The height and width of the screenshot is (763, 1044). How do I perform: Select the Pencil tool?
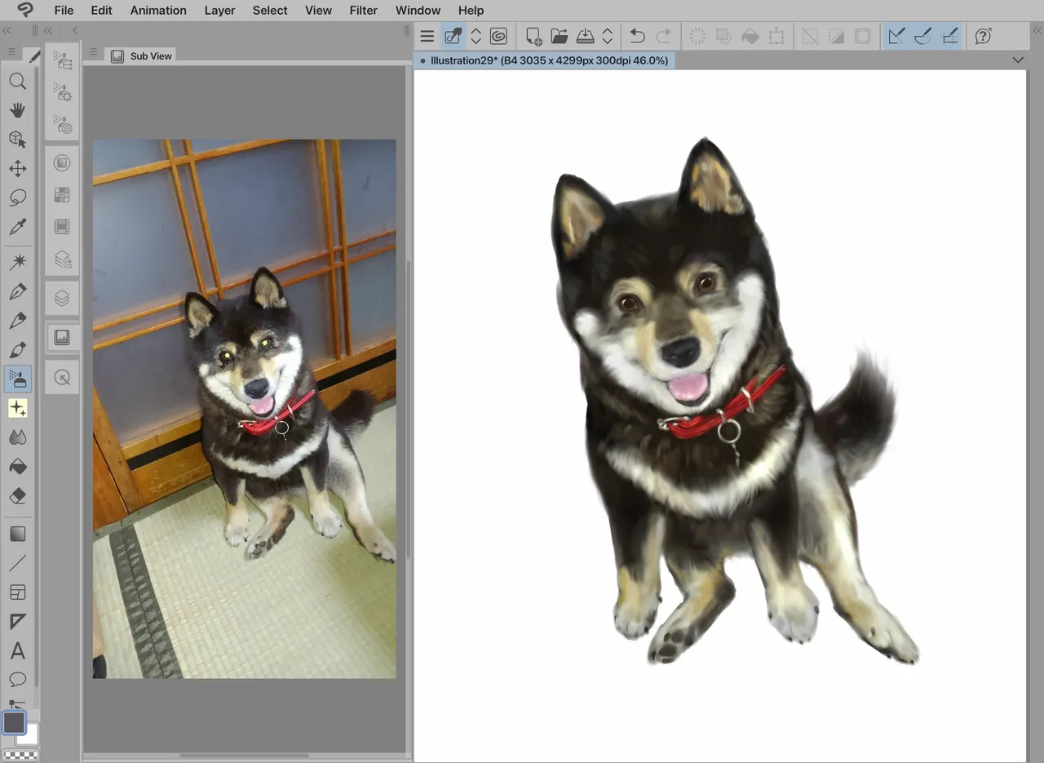[x=17, y=321]
